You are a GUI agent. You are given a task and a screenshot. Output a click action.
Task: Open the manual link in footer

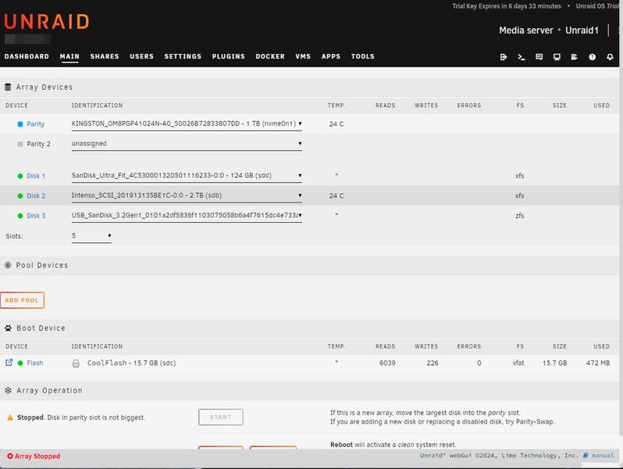click(603, 456)
